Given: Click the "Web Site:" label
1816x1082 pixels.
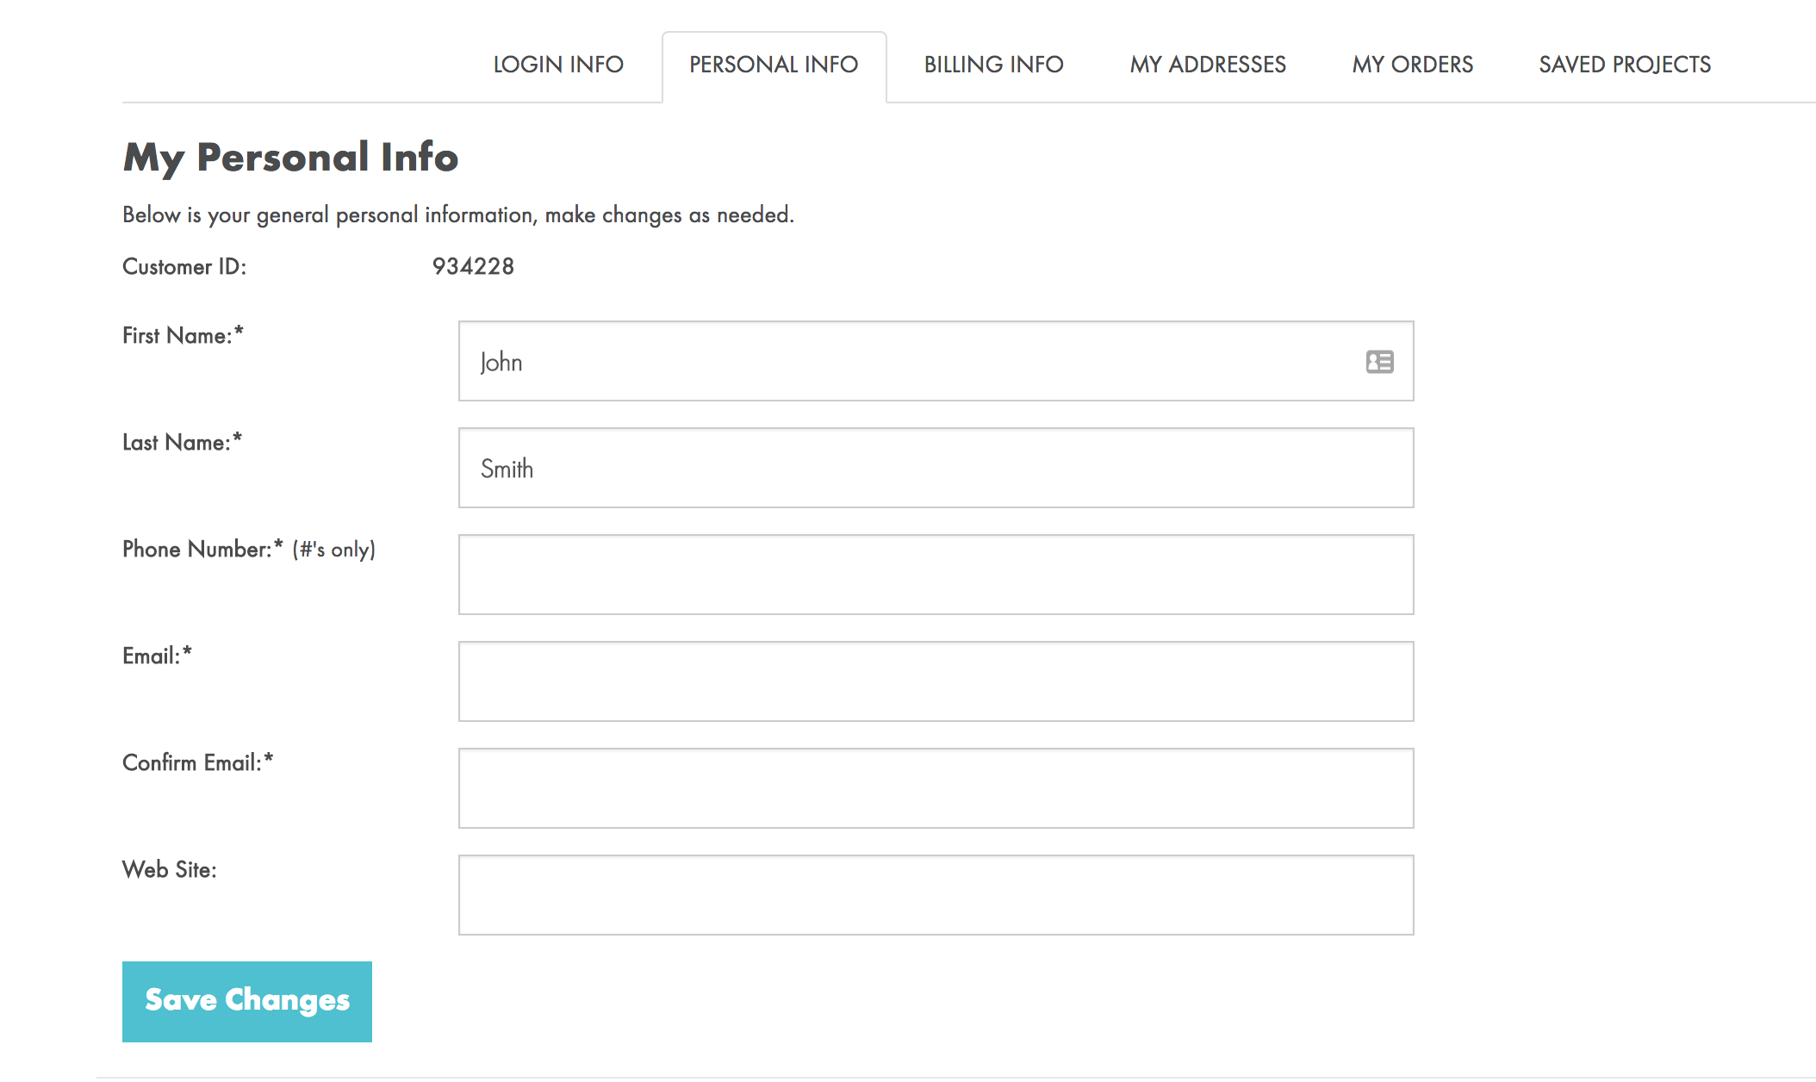Looking at the screenshot, I should [169, 870].
